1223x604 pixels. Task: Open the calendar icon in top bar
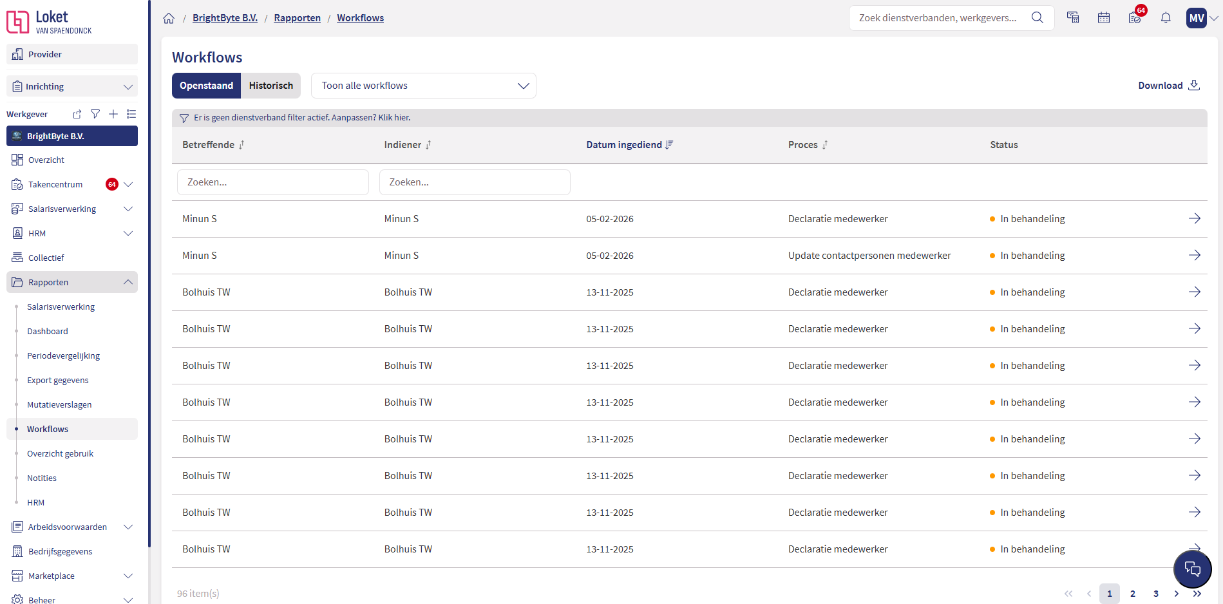[1104, 18]
